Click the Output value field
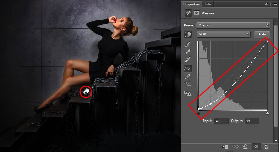This screenshot has height=152, width=279. click(x=252, y=121)
